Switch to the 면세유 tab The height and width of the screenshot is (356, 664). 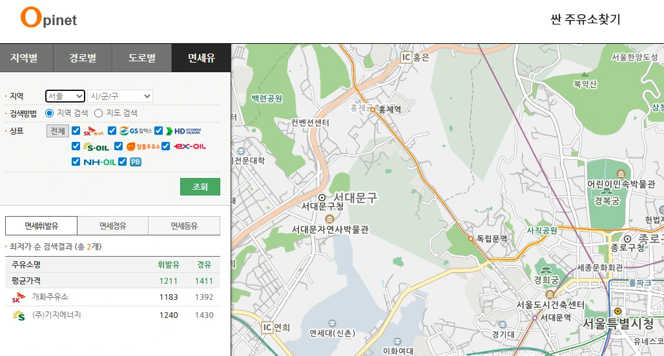pos(201,57)
